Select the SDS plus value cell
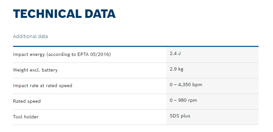The image size is (273, 132). [x=180, y=116]
